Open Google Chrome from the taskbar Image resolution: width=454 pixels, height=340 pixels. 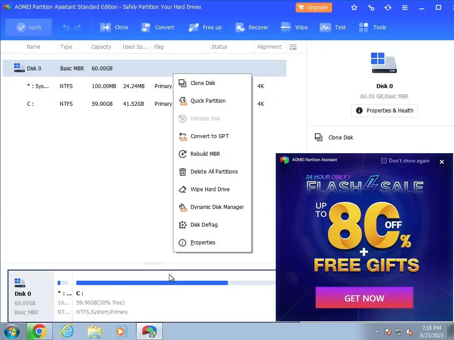click(x=39, y=331)
